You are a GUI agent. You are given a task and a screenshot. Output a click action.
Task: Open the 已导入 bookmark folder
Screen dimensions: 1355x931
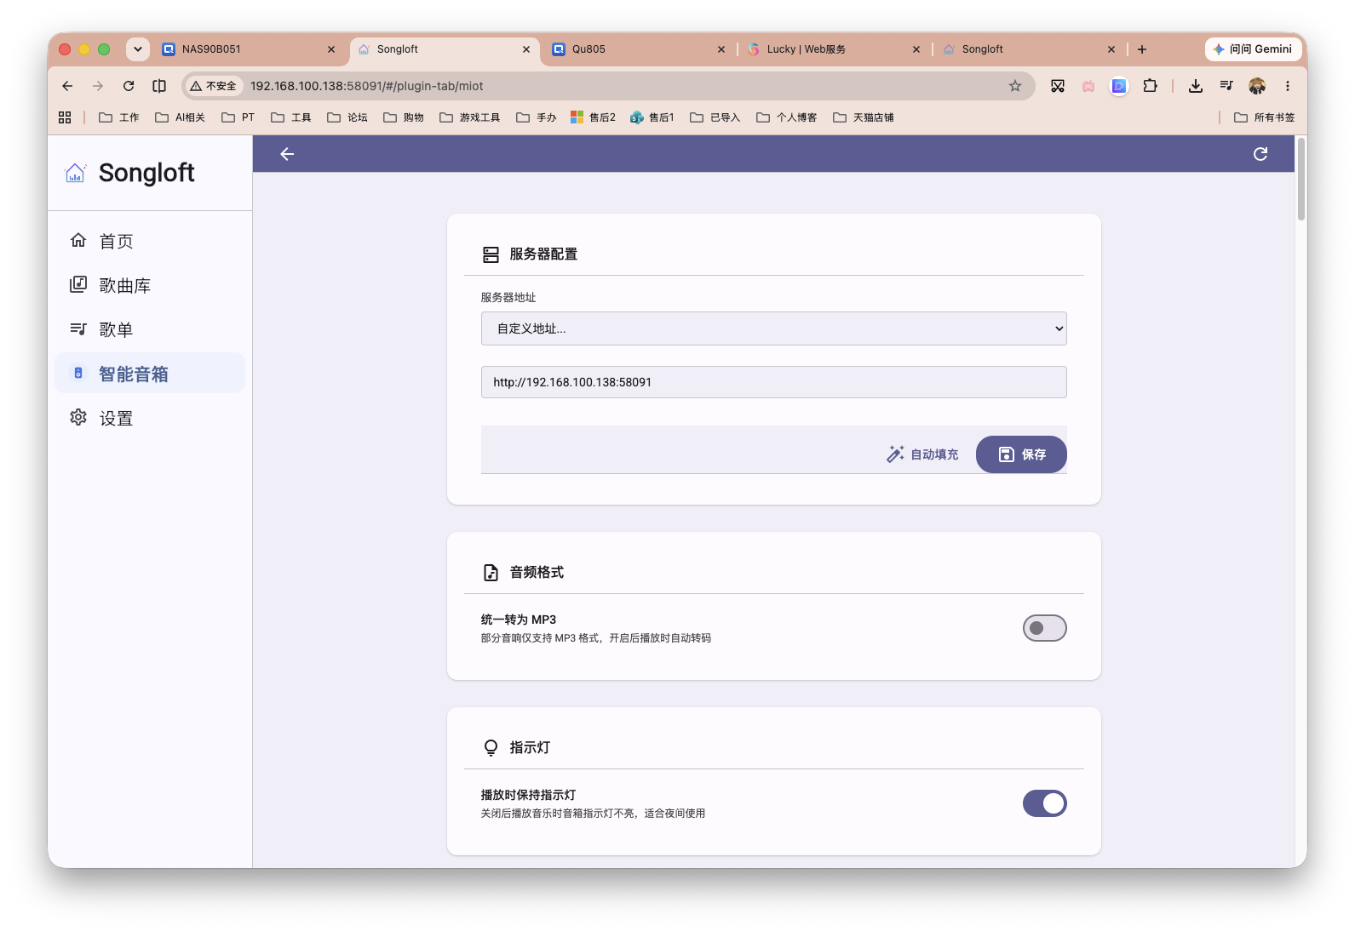pyautogui.click(x=715, y=117)
